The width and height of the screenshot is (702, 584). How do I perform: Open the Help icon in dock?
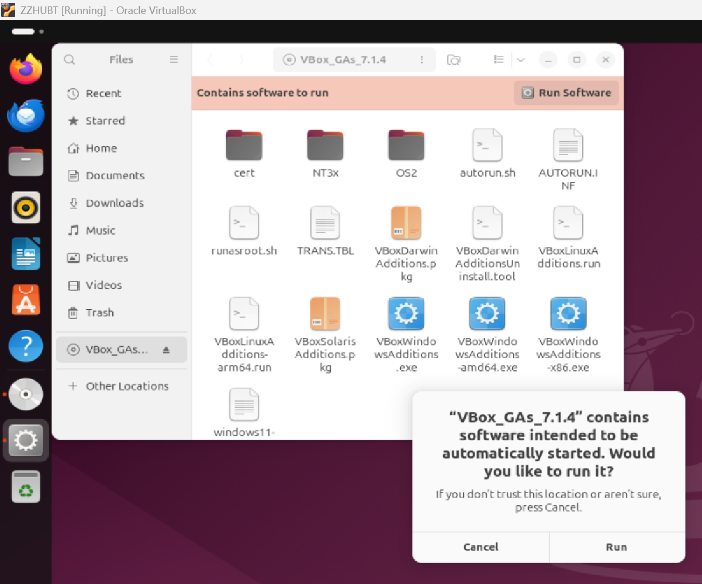tap(26, 346)
